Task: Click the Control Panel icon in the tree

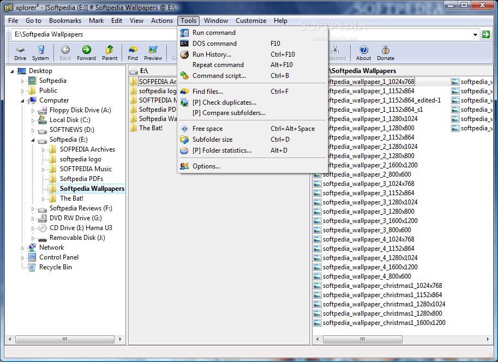Action: 32,257
